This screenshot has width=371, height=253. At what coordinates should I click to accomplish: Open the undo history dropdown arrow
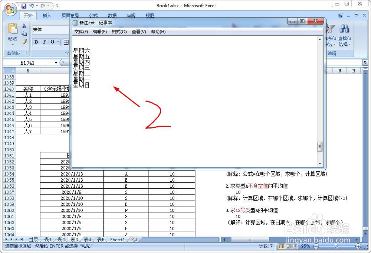pos(37,6)
